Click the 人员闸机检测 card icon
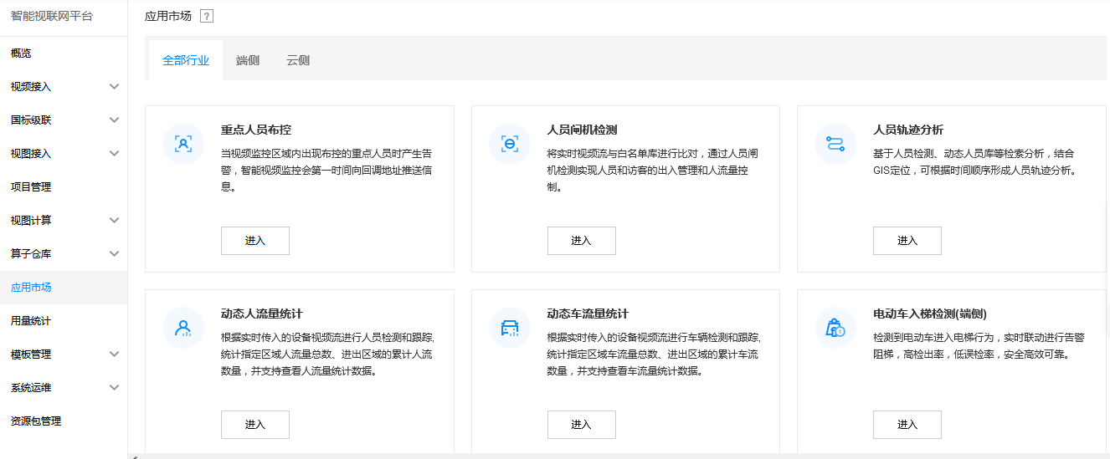The width and height of the screenshot is (1110, 459). [509, 144]
